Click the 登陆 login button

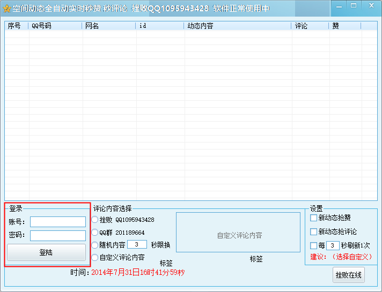[x=46, y=252]
